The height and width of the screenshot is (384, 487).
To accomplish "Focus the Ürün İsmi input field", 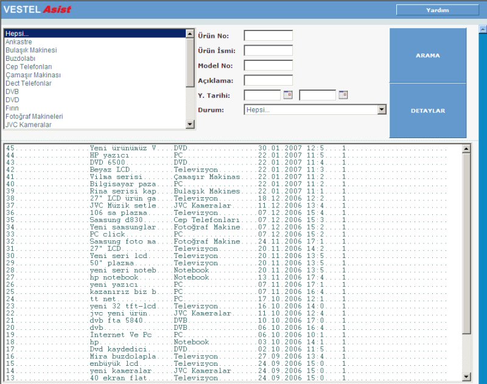I will (x=268, y=51).
